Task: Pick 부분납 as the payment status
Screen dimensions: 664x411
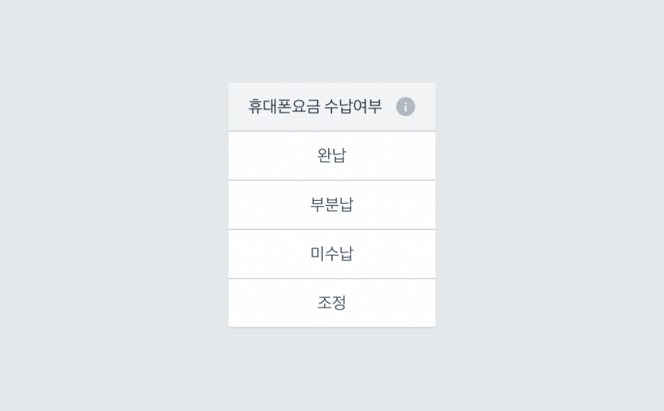Action: click(331, 205)
